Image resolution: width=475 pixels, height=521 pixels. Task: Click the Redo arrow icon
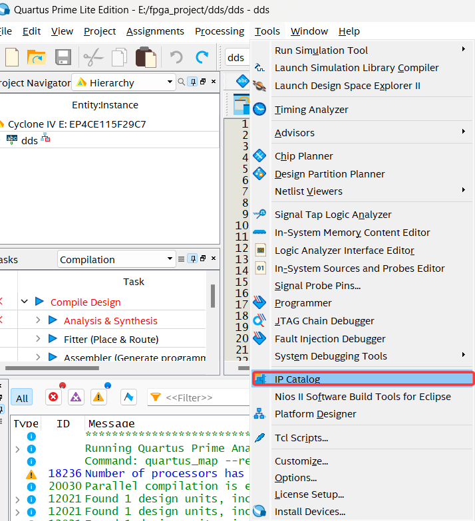coord(202,57)
